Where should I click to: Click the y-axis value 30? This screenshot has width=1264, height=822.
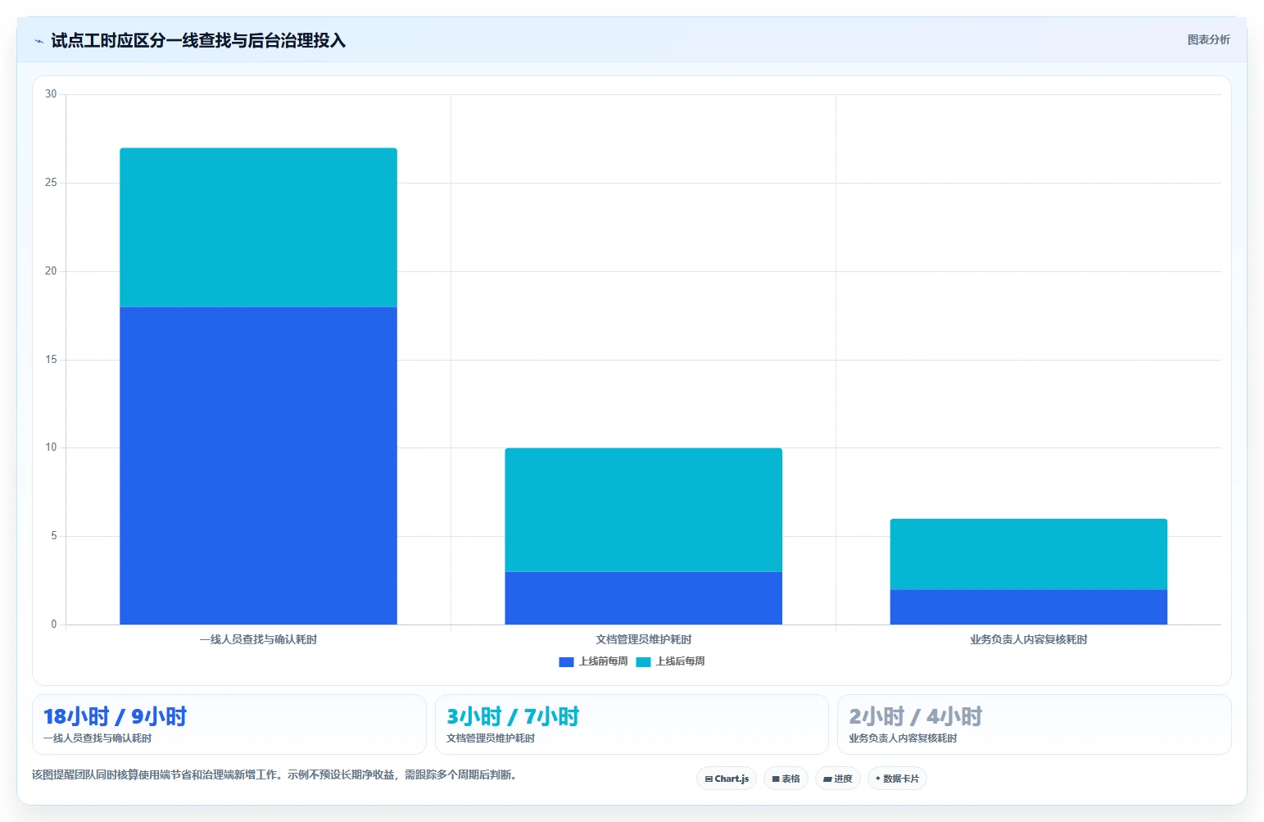tap(51, 94)
